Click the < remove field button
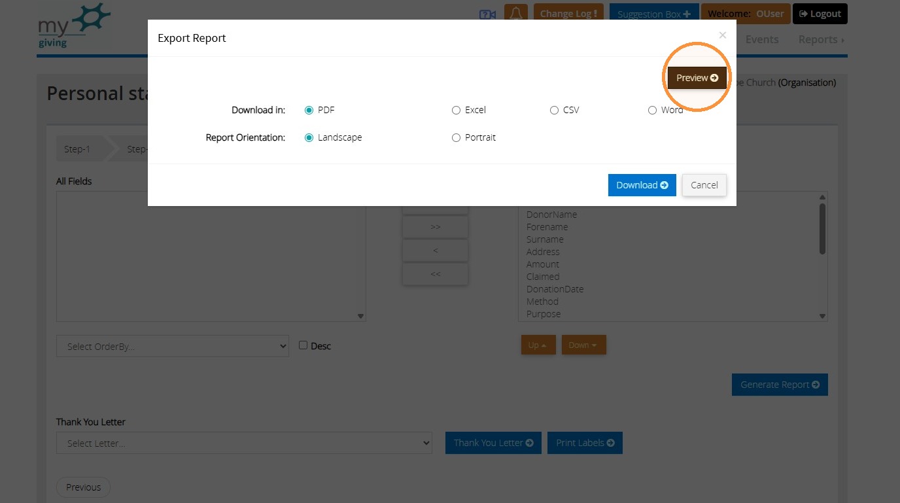The width and height of the screenshot is (900, 503). (x=436, y=251)
